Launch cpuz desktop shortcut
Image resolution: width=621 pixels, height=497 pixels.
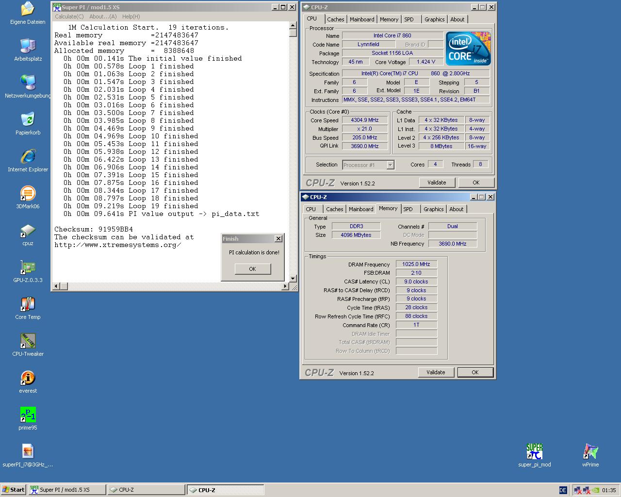28,234
